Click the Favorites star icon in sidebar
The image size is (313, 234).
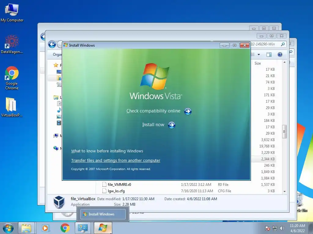click(56, 65)
